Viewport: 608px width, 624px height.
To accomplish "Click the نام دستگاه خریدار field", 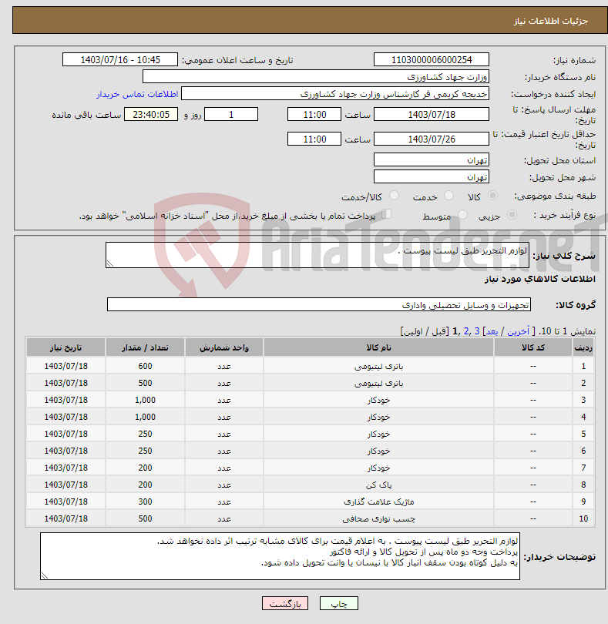I will pyautogui.click(x=316, y=77).
